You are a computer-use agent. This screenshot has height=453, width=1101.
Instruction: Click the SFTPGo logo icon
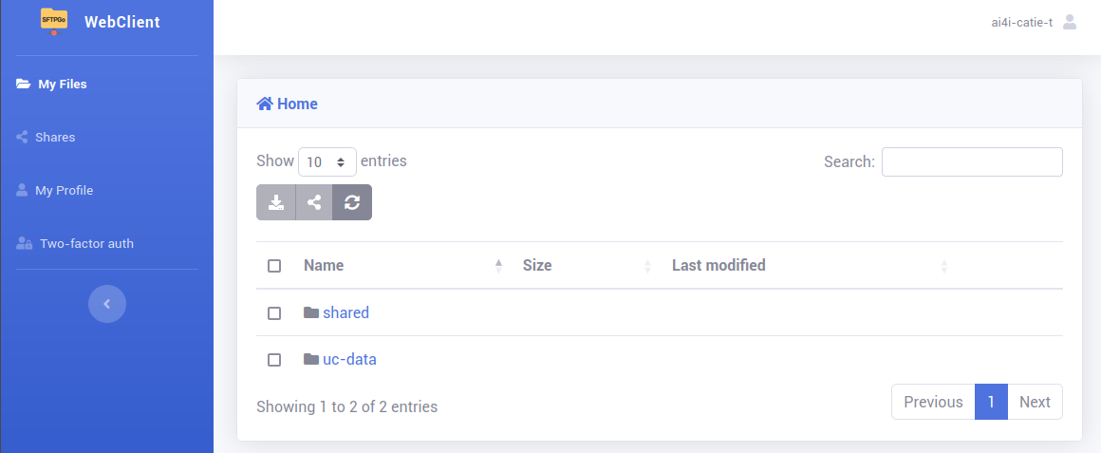coord(54,21)
